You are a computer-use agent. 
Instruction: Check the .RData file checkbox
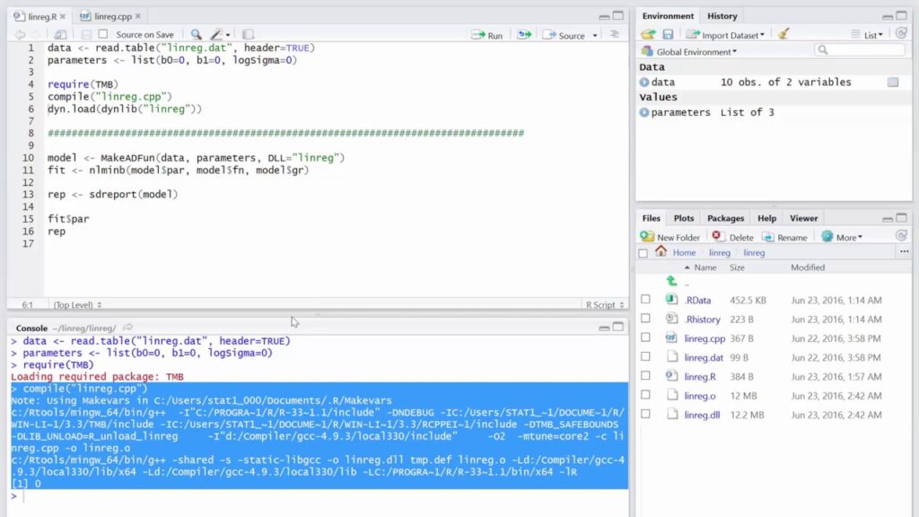[645, 300]
